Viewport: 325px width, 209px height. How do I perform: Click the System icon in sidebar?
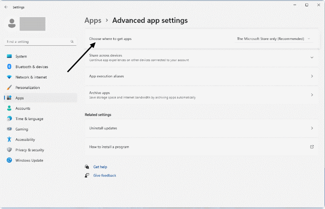point(9,56)
